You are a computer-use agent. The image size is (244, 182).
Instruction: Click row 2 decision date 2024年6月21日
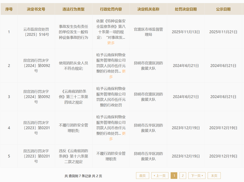pos(186,66)
